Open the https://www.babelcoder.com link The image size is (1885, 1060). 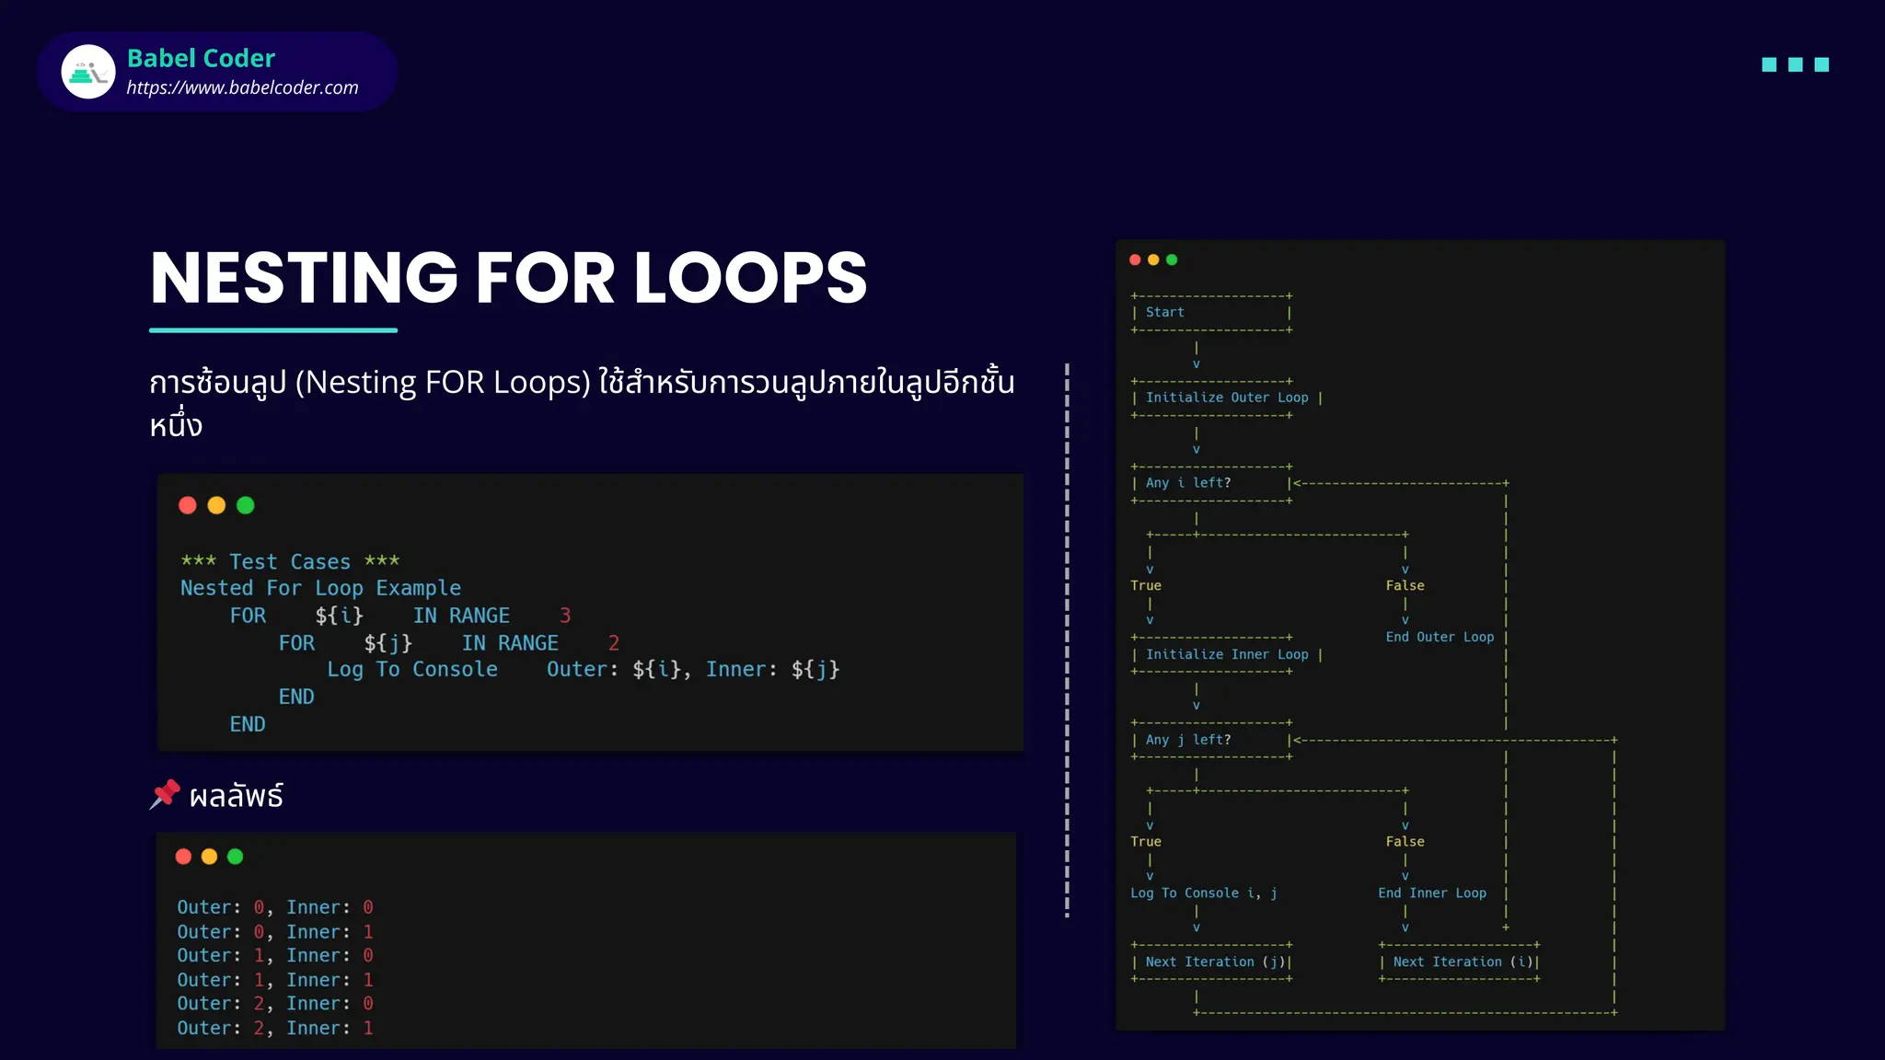pyautogui.click(x=242, y=87)
